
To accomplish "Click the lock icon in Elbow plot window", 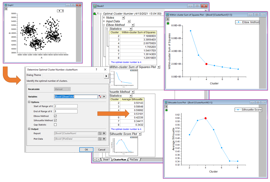I will pyautogui.click(x=168, y=23).
